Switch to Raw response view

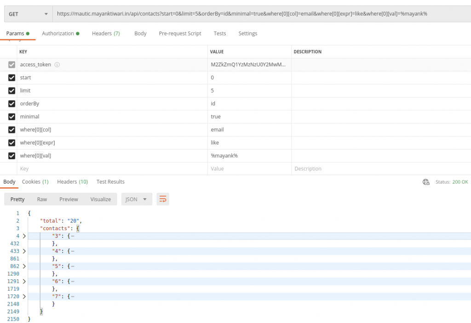coord(42,199)
